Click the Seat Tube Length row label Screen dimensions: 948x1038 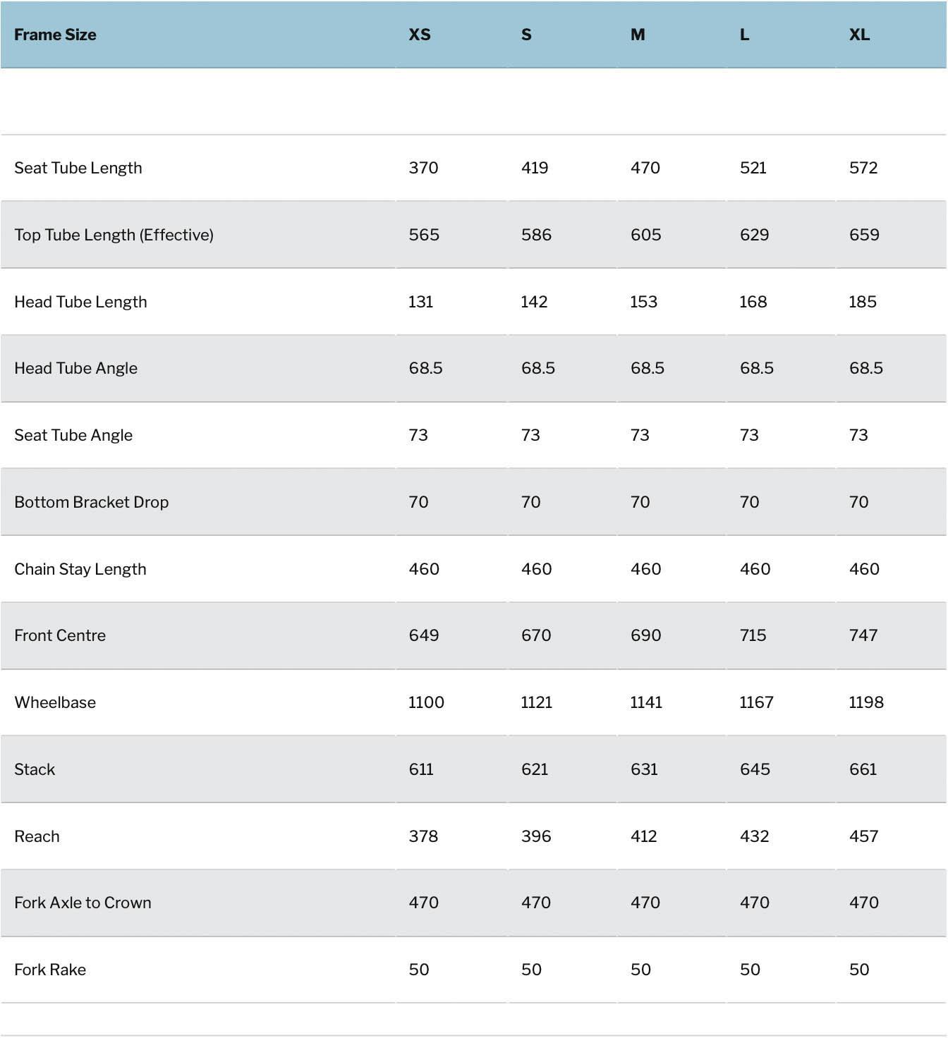tap(78, 168)
